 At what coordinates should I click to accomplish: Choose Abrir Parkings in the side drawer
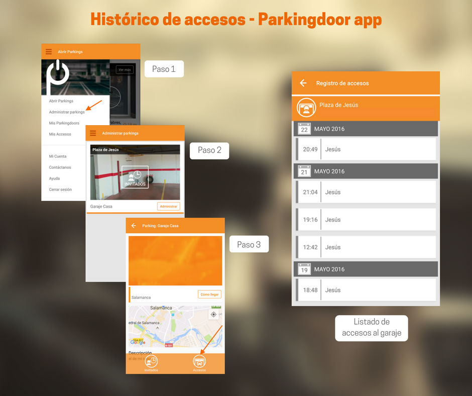[x=61, y=101]
